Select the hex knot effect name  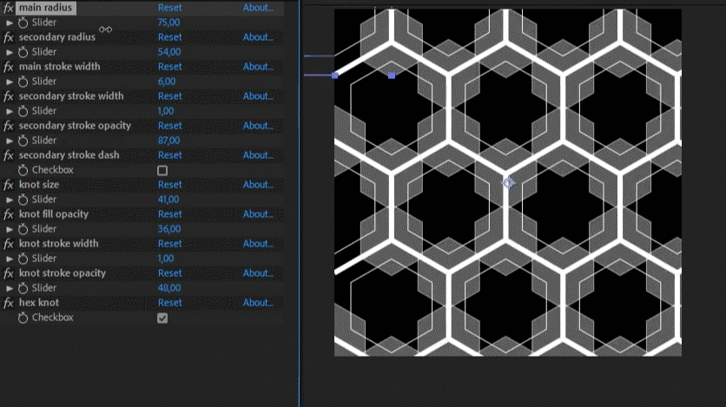39,303
